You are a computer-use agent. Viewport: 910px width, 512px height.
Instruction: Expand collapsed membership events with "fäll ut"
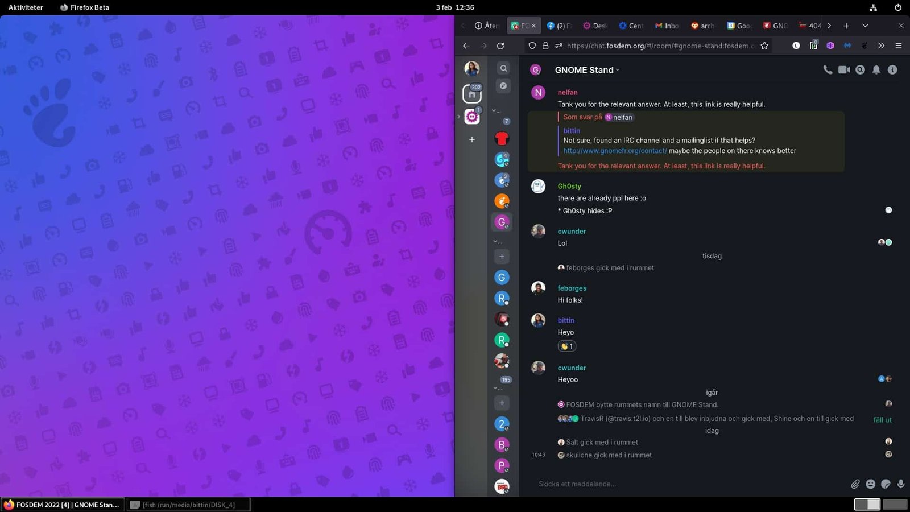[882, 420]
